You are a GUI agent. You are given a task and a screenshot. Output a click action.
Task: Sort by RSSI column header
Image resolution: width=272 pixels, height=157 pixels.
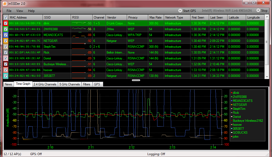pos(82,18)
